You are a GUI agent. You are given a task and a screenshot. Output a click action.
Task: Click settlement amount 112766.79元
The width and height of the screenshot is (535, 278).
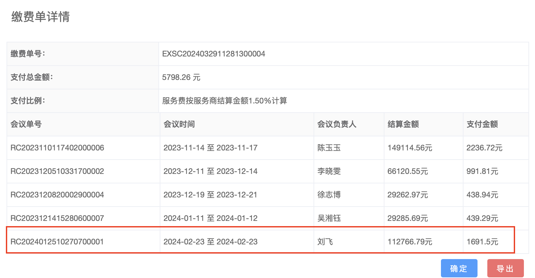tap(410, 242)
